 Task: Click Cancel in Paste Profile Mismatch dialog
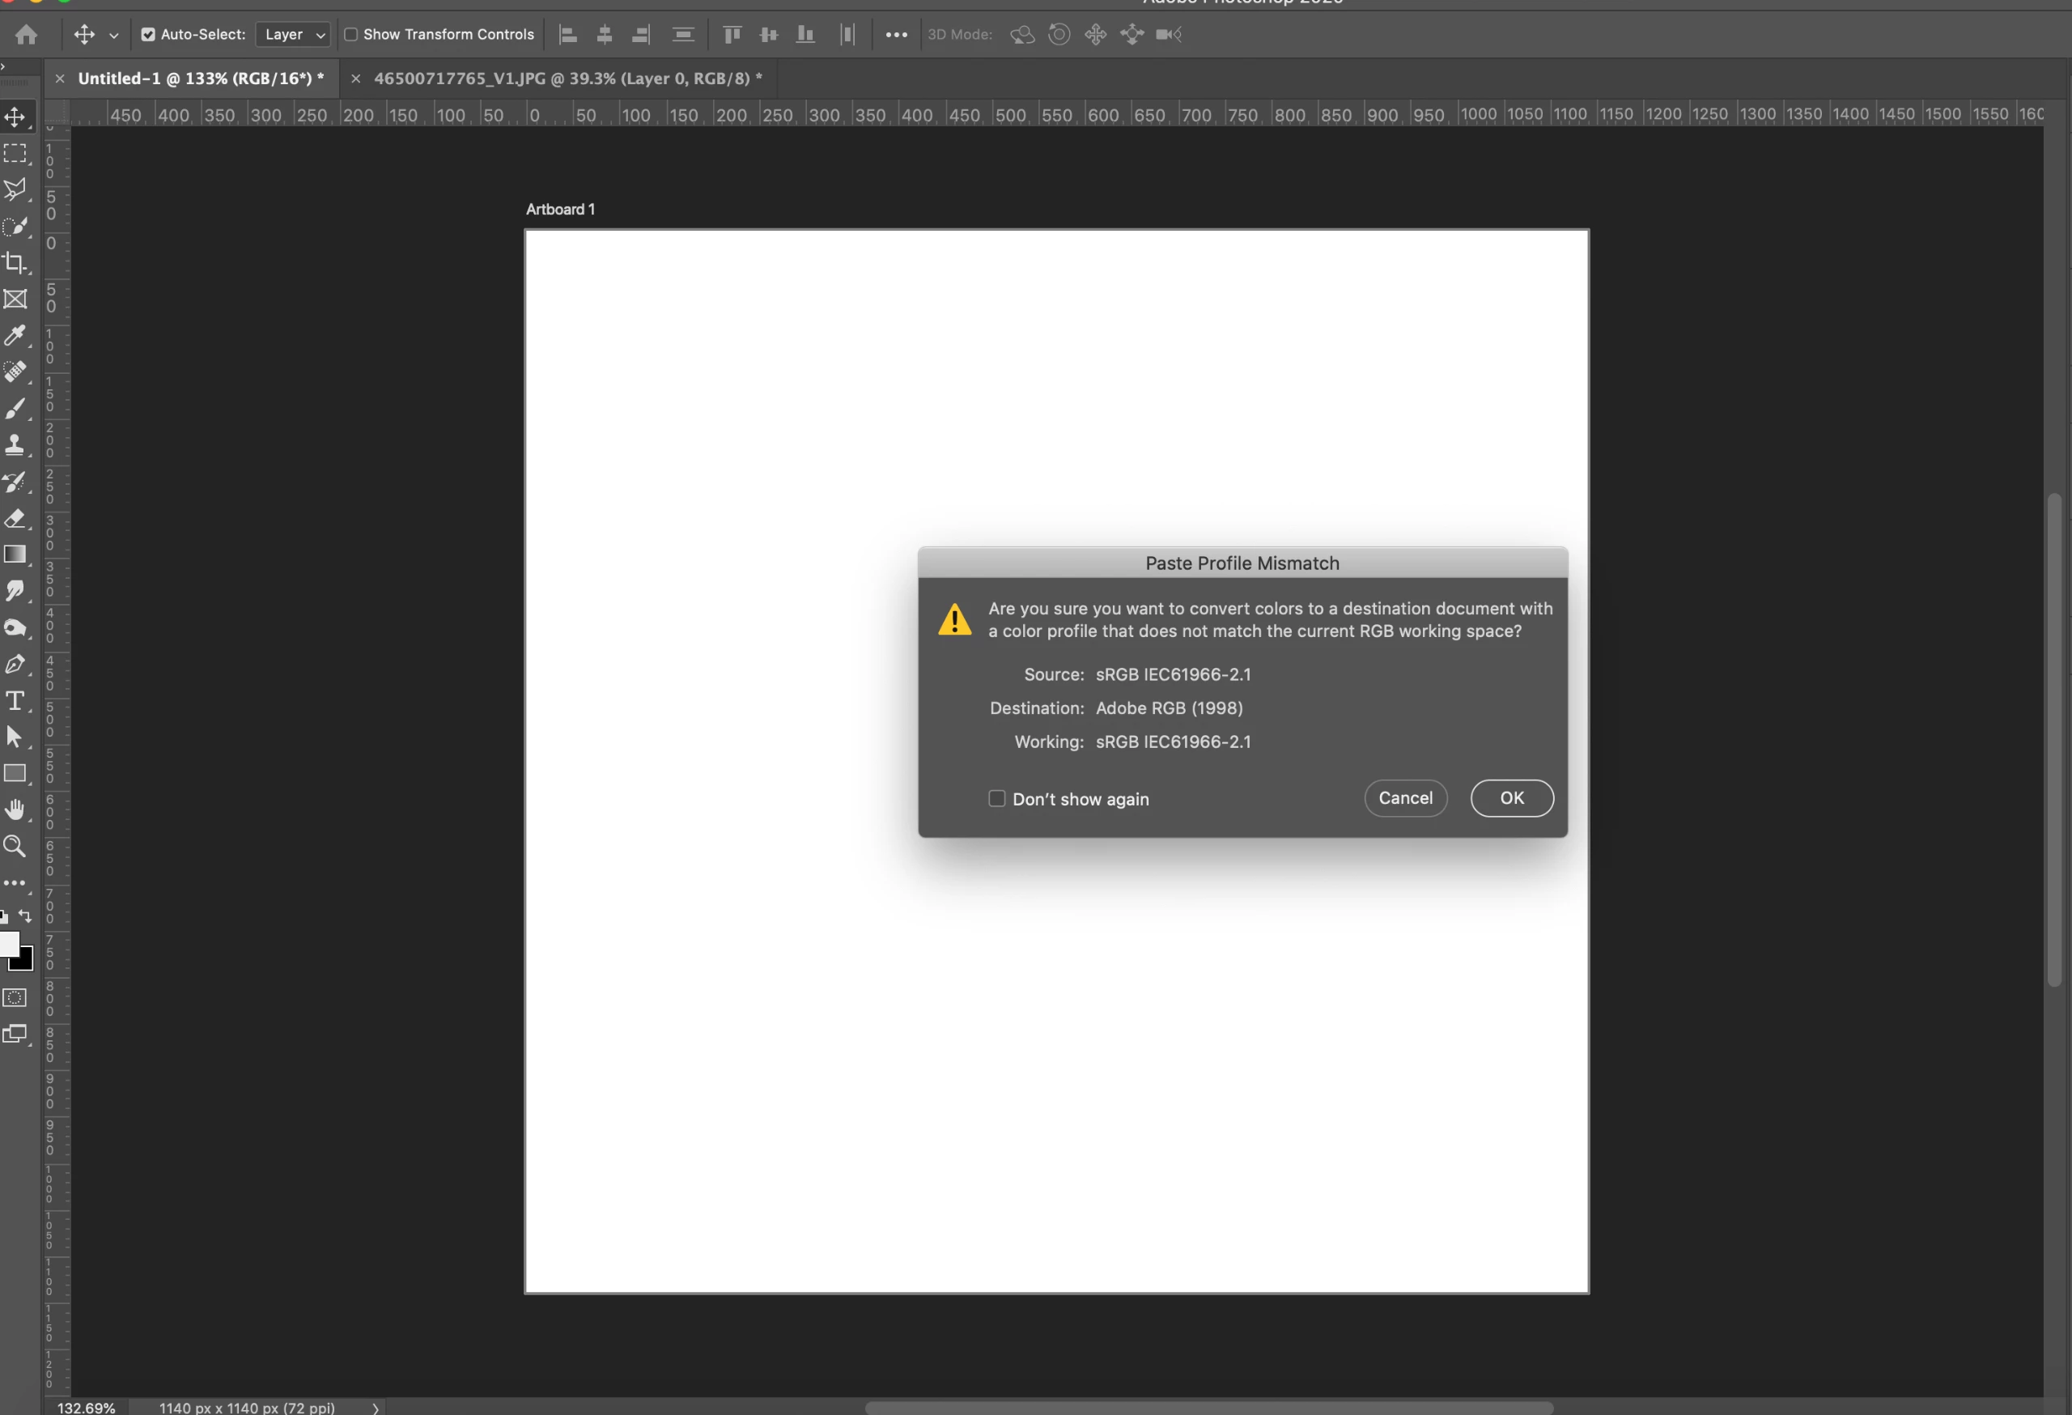(x=1405, y=798)
